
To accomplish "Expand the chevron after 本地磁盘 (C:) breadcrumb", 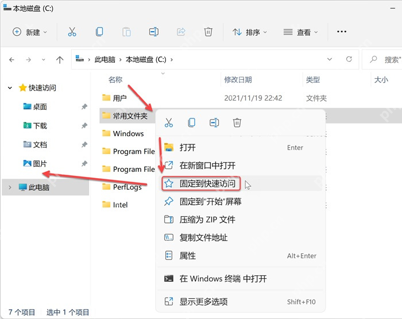I will pos(172,60).
